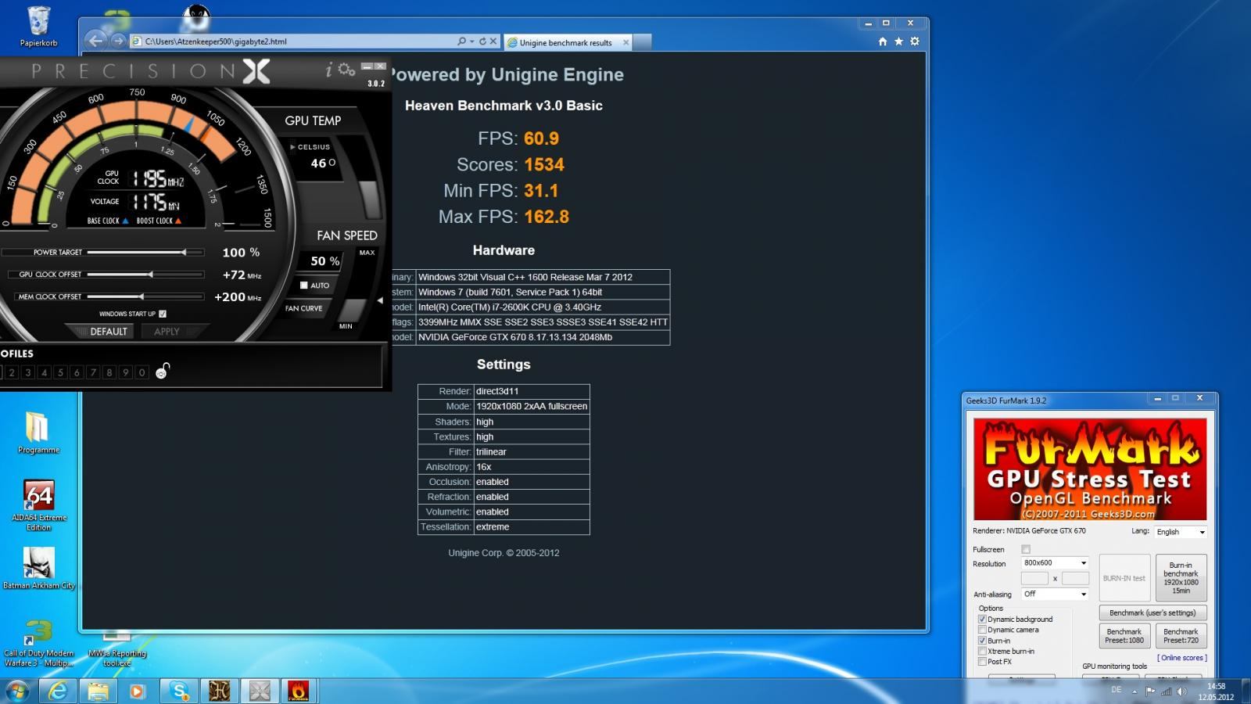The image size is (1251, 704).
Task: Open FurMark Online scores link
Action: 1182,658
